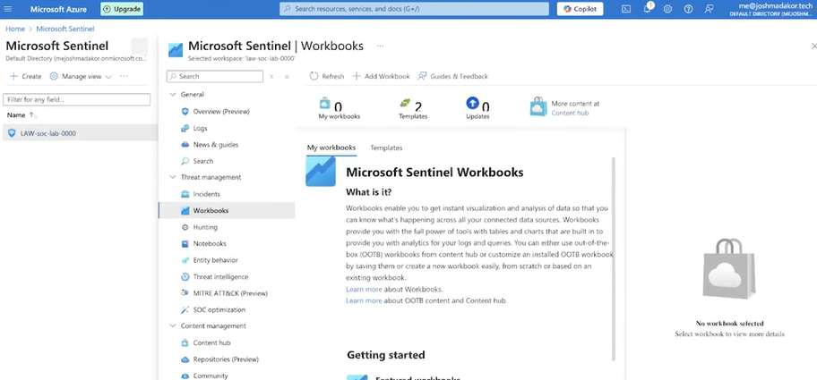Open the Manage view dropdown
Image resolution: width=817 pixels, height=380 pixels.
(80, 77)
